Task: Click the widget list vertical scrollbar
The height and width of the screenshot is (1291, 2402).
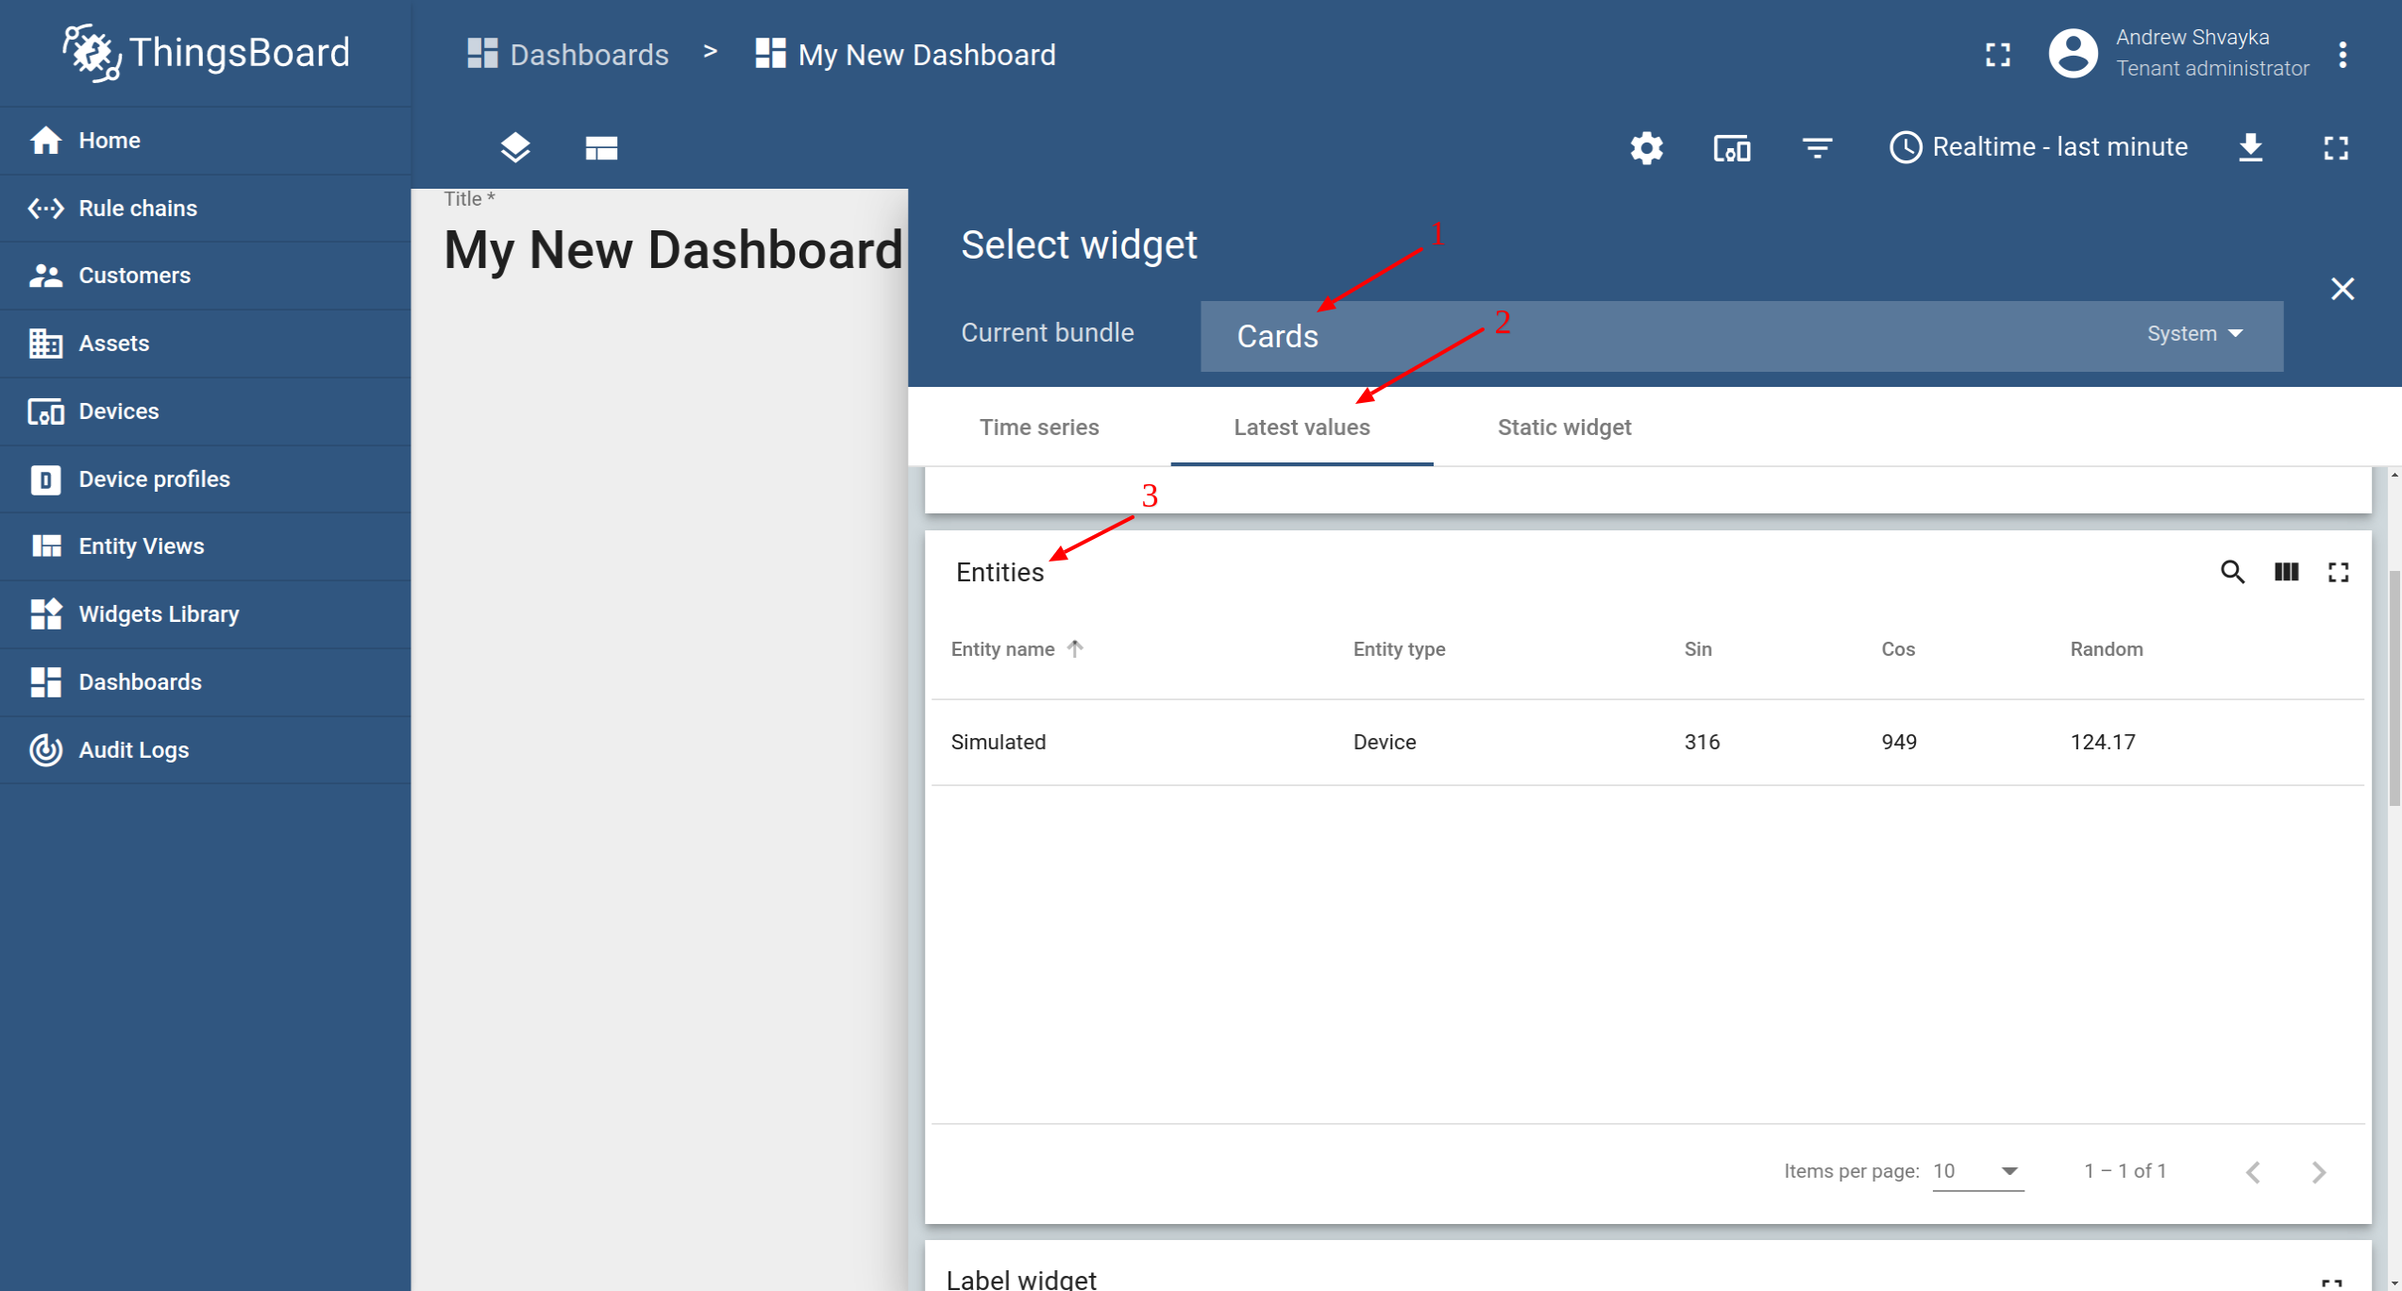Action: (2394, 689)
